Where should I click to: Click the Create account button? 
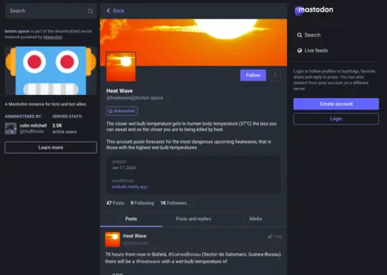336,104
